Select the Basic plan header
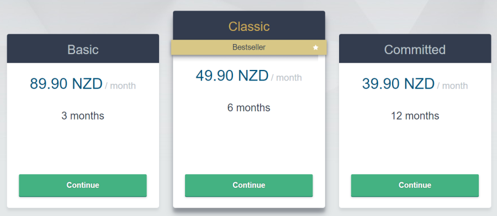Screen dimensions: 497x216 coord(83,48)
